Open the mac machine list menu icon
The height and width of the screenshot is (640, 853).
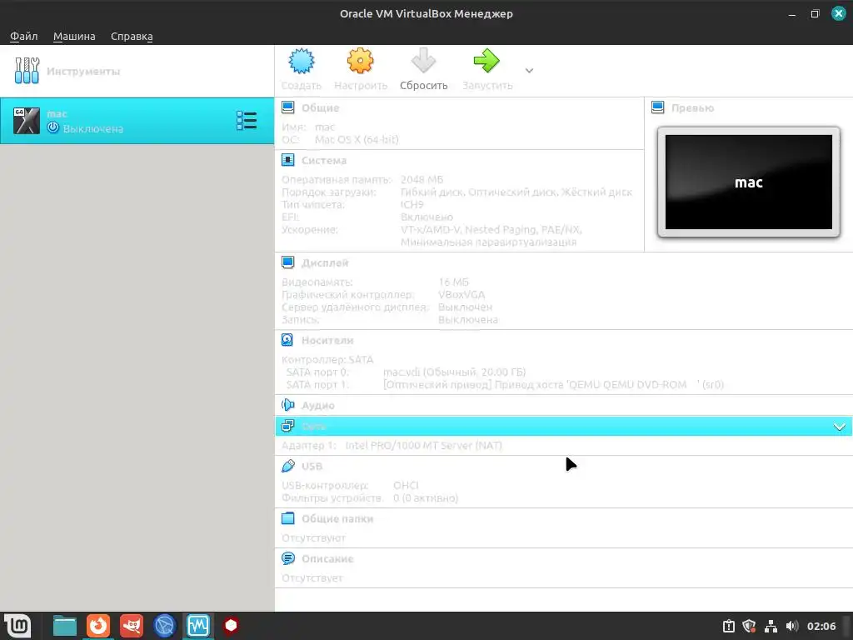[x=247, y=121]
